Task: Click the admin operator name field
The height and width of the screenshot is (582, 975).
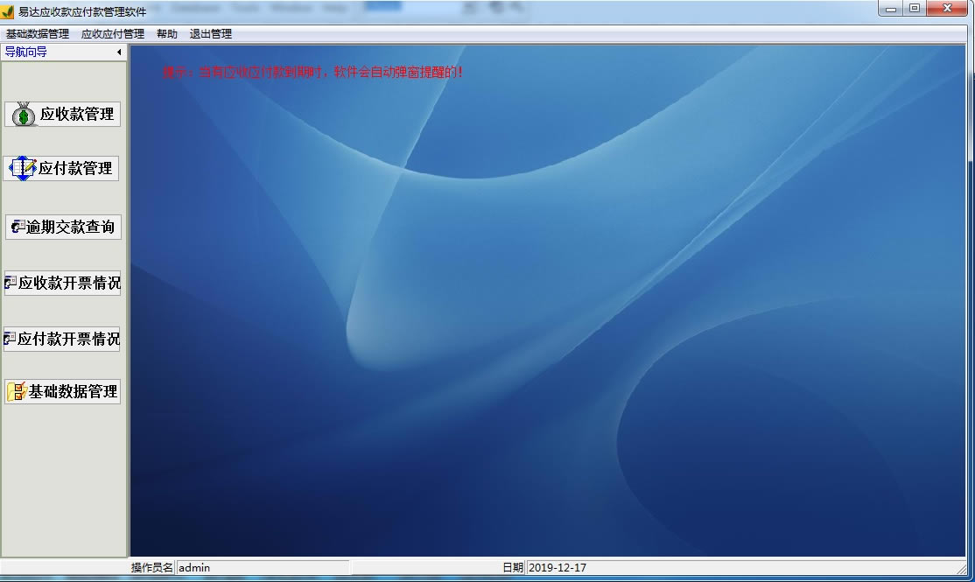Action: click(x=262, y=568)
